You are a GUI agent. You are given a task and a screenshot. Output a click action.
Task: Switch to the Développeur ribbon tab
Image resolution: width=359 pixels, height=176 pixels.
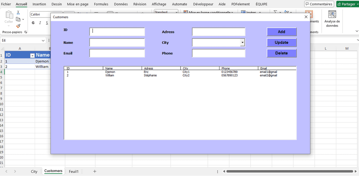(203, 4)
